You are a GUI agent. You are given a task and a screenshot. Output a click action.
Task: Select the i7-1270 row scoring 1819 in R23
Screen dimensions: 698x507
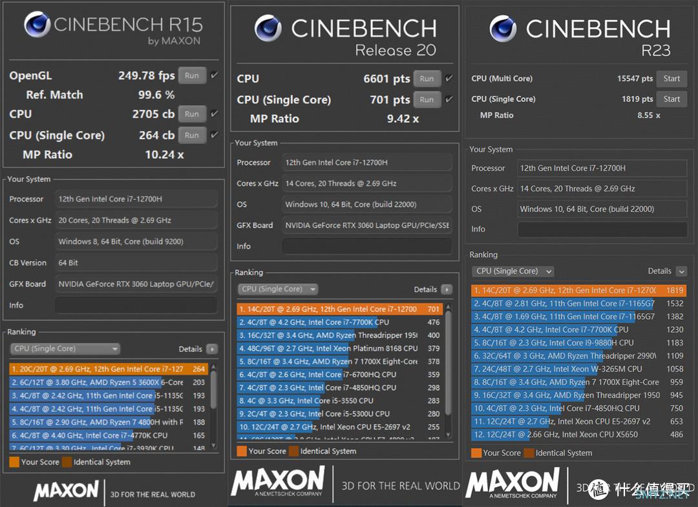coord(578,291)
